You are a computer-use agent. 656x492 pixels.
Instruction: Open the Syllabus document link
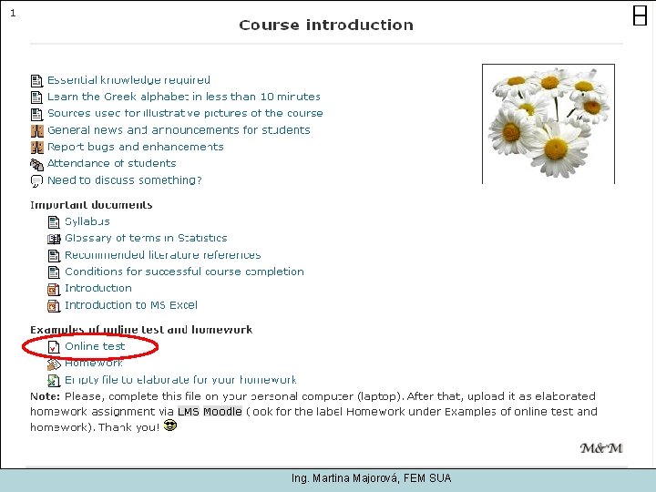[x=87, y=221]
